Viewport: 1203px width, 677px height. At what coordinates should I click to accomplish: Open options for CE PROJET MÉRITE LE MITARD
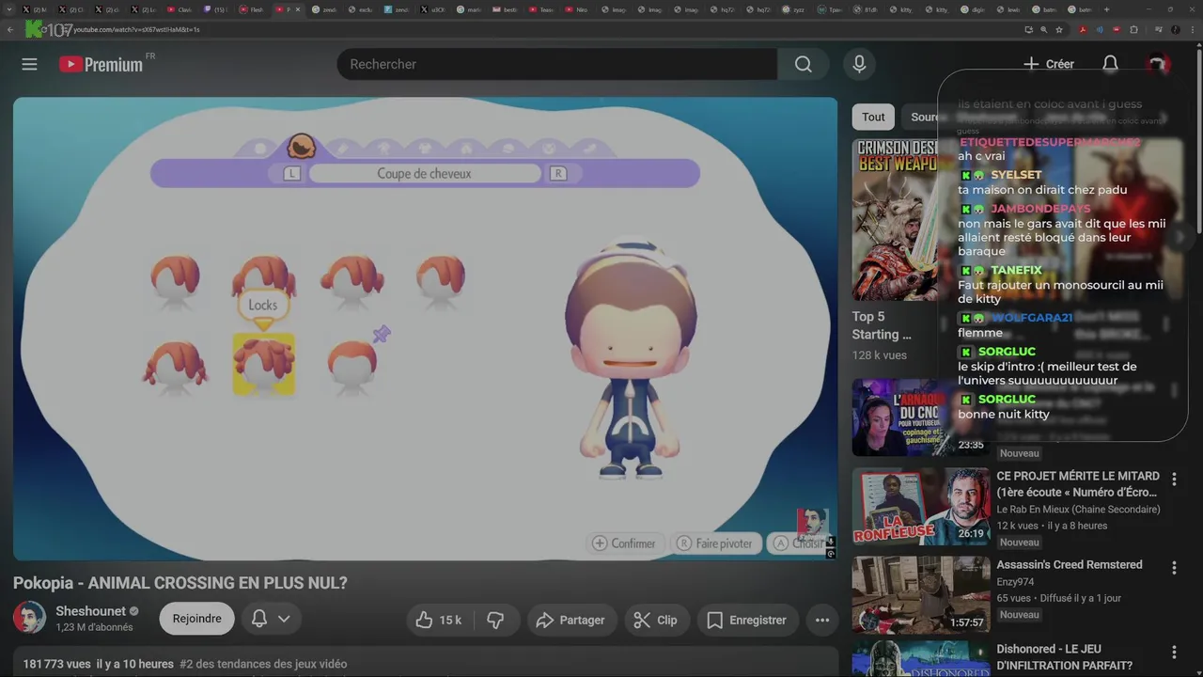coord(1174,480)
